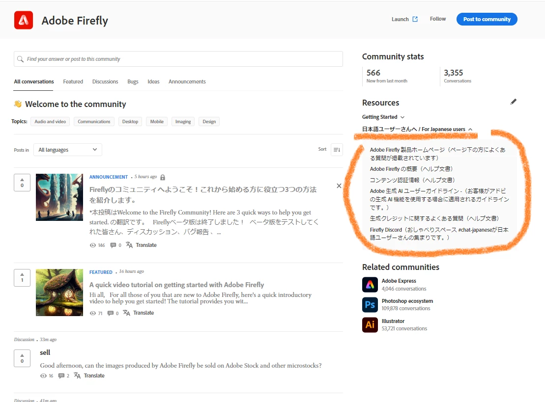Click the Resources edit pencil icon

click(x=514, y=102)
